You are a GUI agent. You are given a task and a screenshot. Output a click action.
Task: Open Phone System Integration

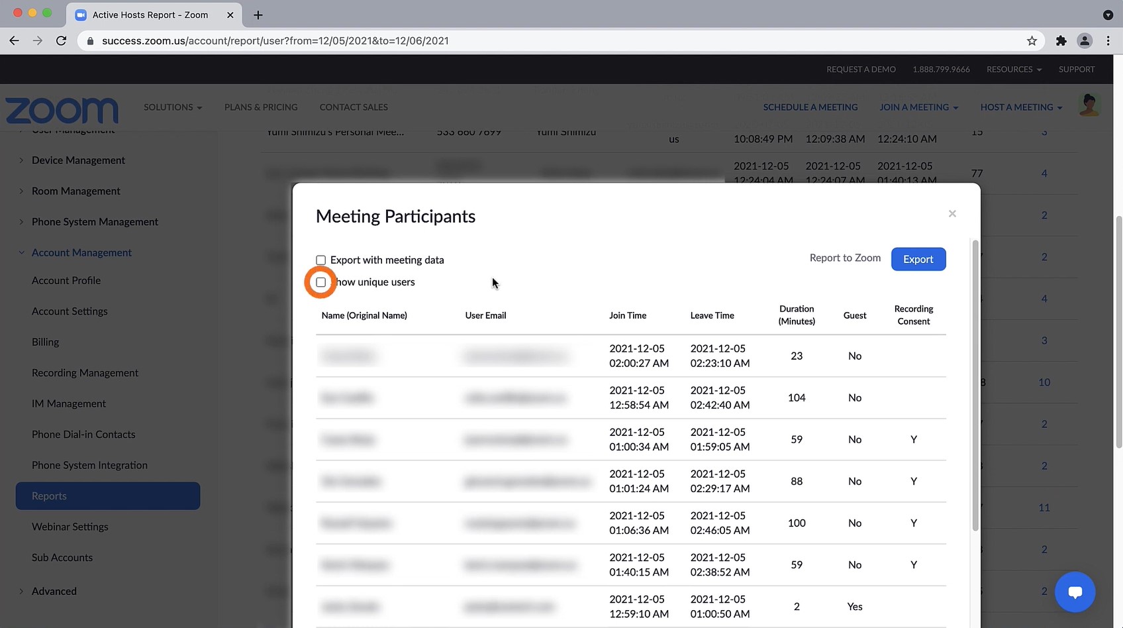pyautogui.click(x=89, y=465)
